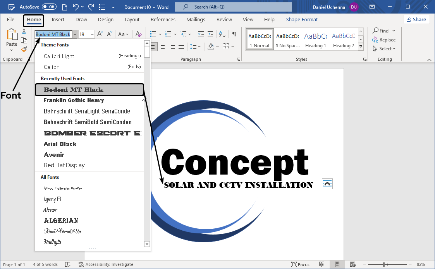This screenshot has height=269, width=435.
Task: Collapse the font name dropdown arrow
Action: click(x=75, y=34)
